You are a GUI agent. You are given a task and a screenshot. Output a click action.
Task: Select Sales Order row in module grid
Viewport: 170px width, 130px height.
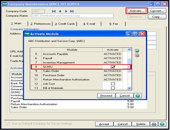77,71
